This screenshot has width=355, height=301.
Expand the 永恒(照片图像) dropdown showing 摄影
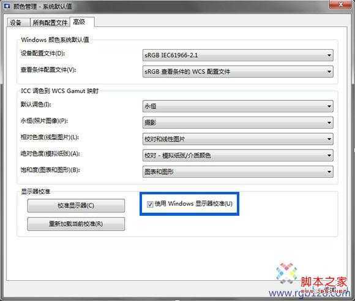(237, 123)
